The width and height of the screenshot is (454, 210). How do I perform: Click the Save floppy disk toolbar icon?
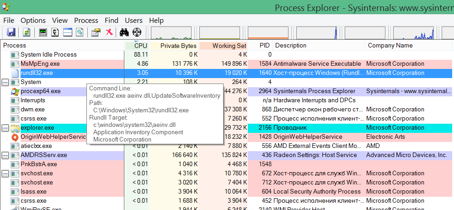coord(11,32)
